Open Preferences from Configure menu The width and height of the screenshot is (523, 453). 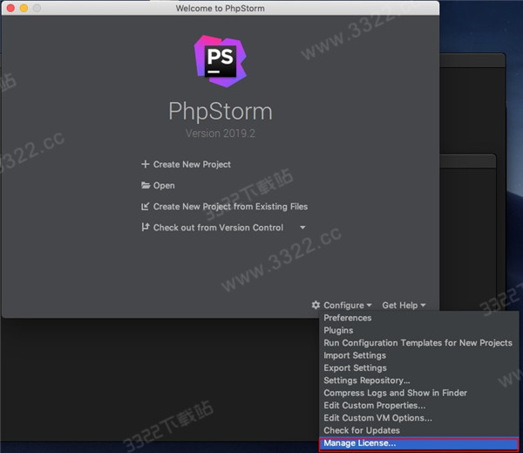click(x=419, y=318)
